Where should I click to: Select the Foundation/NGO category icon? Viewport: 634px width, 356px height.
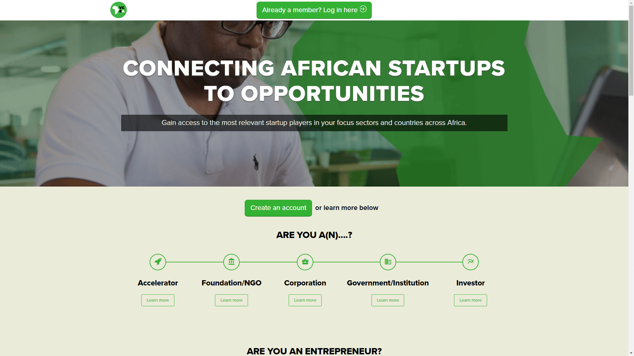point(231,262)
